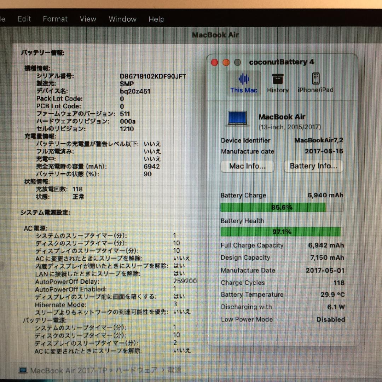Click the battery state percent value 90
Image resolution: width=382 pixels, height=382 pixels.
[x=147, y=174]
